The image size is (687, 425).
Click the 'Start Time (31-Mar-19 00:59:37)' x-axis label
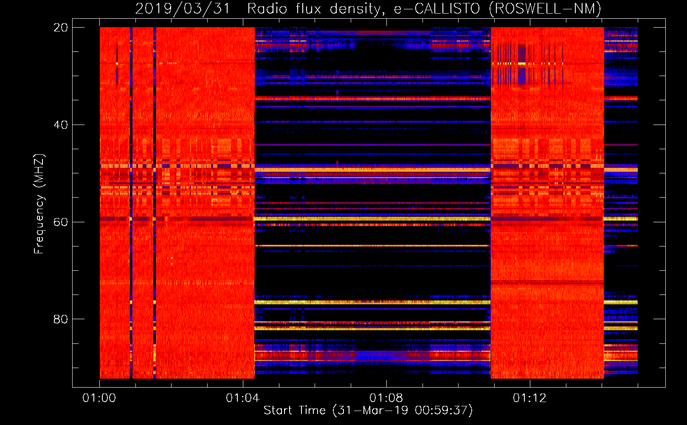[368, 411]
